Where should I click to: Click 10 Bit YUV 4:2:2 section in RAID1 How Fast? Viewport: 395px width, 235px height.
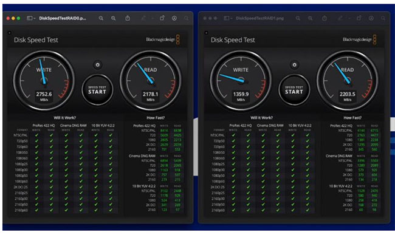[x=340, y=186]
